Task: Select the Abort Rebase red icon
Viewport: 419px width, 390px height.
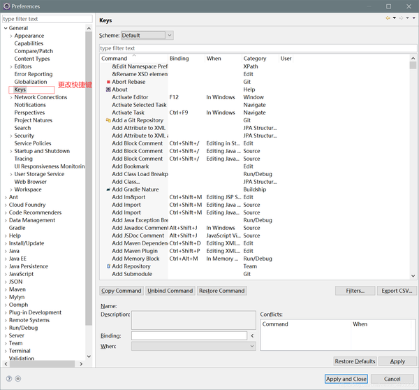Action: point(108,82)
